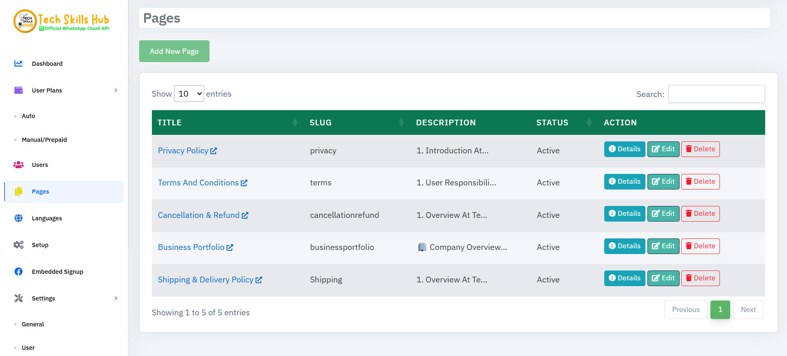Click the Users group icon

19,165
